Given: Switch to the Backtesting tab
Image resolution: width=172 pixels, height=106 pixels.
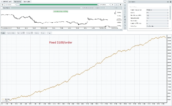Looking at the screenshot, I should 17,2.
